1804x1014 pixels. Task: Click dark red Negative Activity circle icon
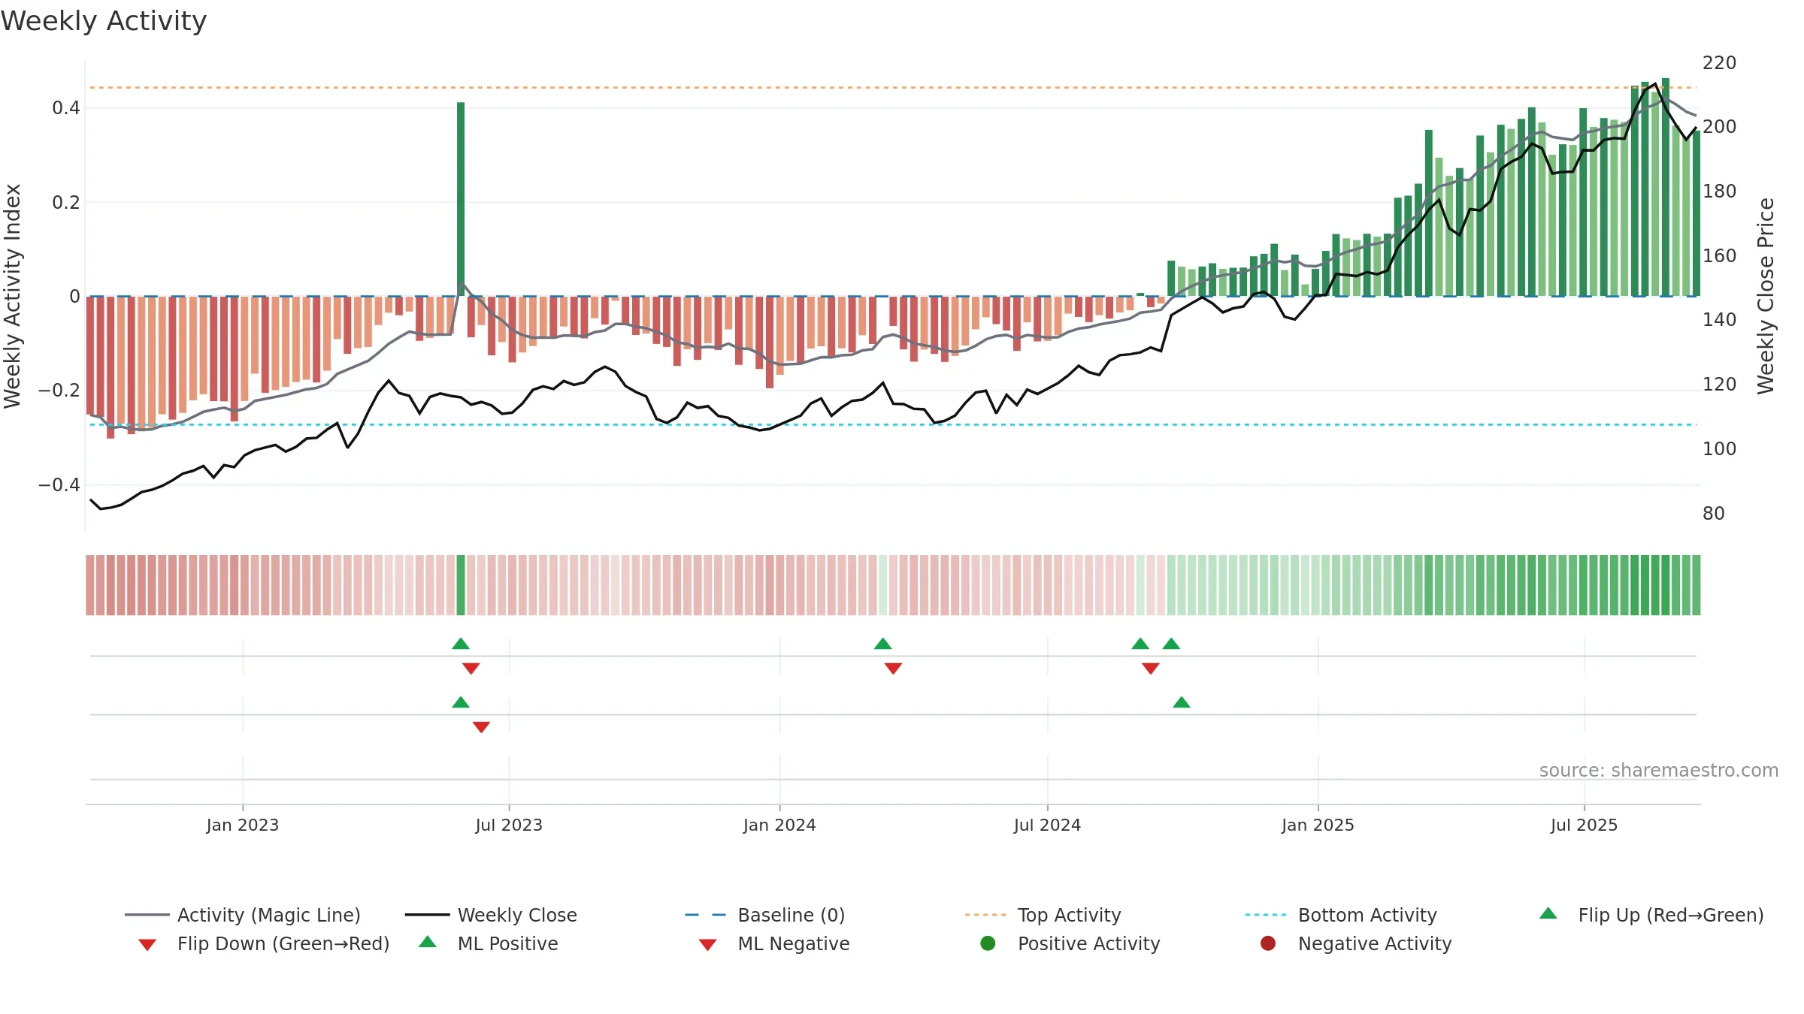coord(1268,943)
